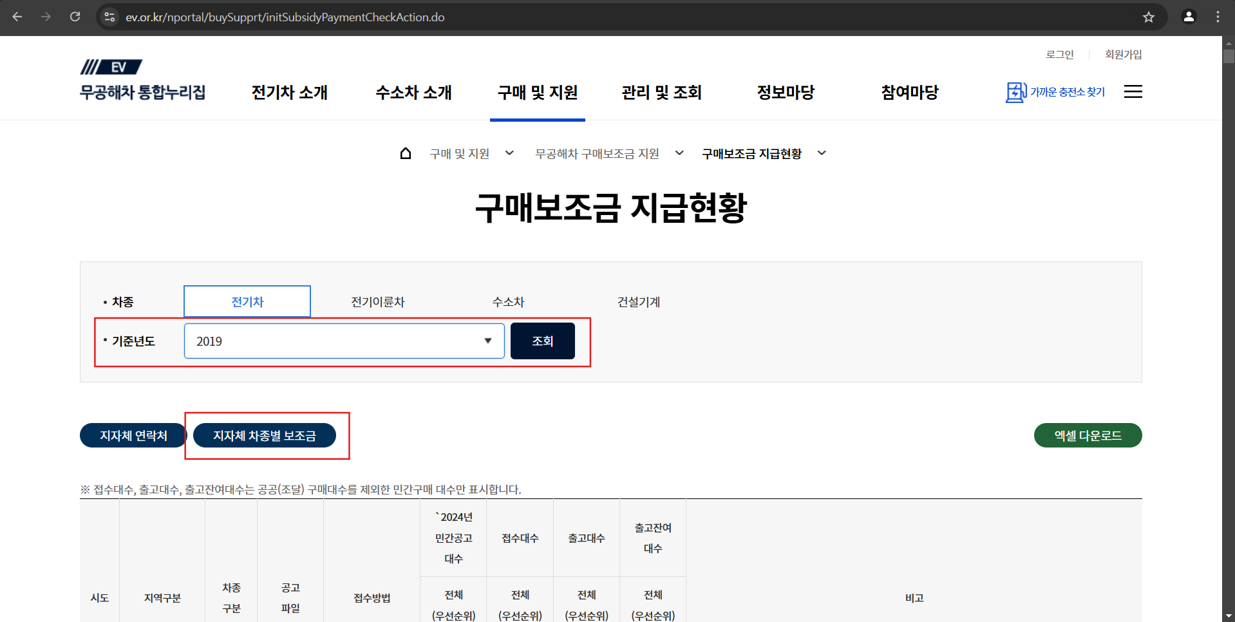Open the hamburger full menu icon

click(1133, 91)
